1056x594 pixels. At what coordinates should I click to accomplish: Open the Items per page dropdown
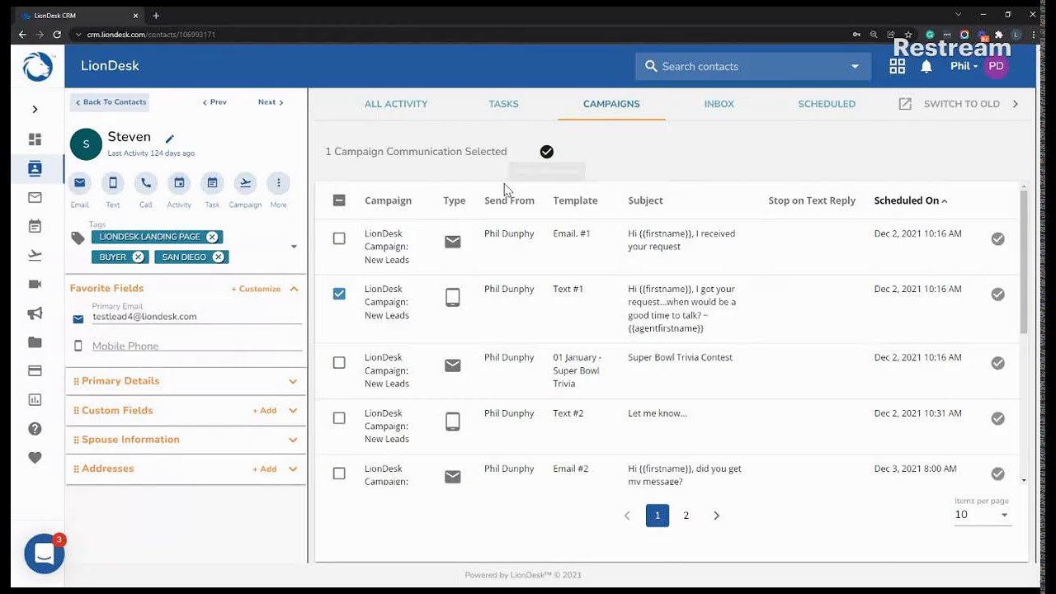tap(982, 515)
